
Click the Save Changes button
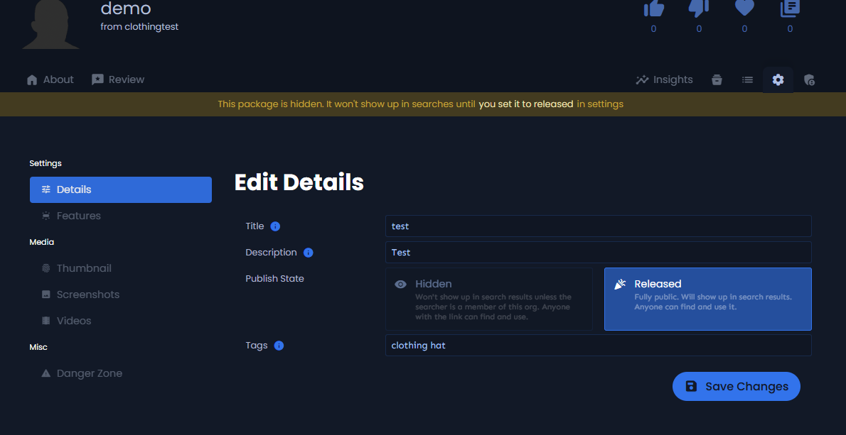tap(736, 386)
